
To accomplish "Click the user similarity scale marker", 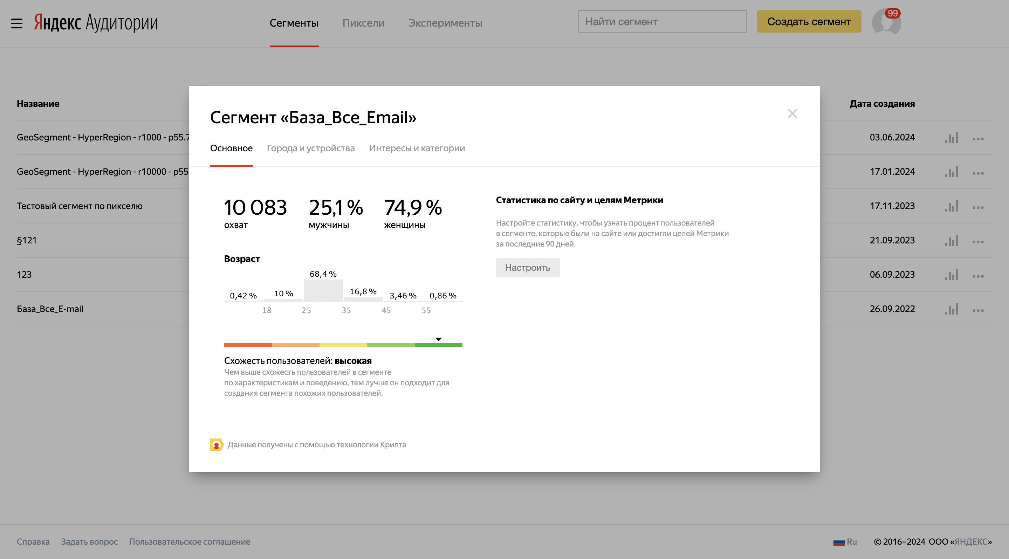I will (x=439, y=339).
